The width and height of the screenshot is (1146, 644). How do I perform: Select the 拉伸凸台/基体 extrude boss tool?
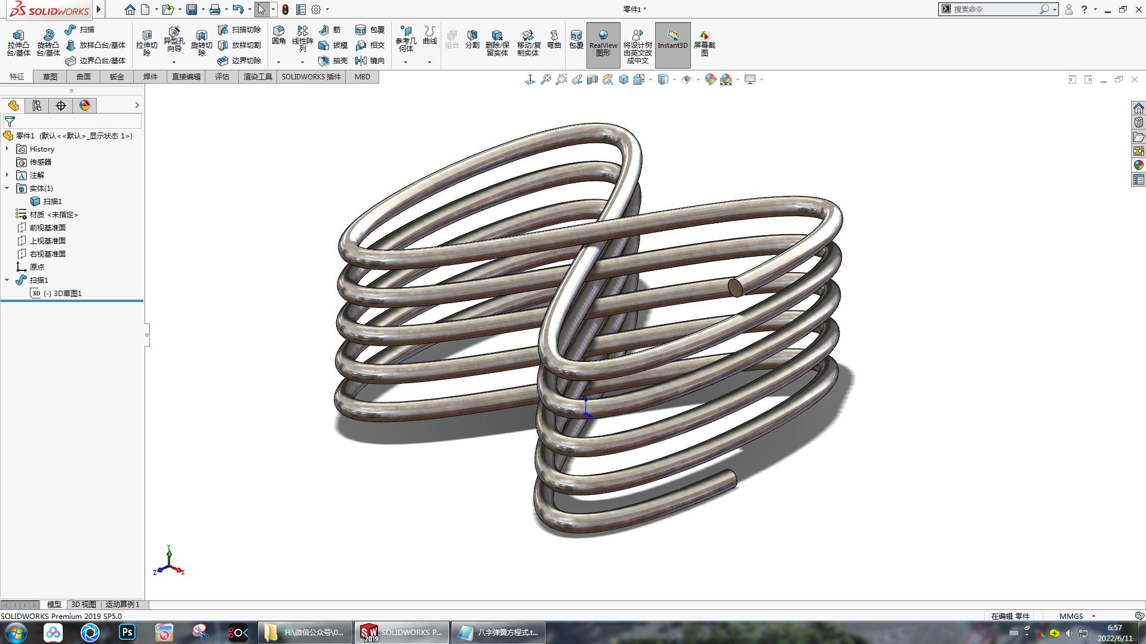[18, 42]
